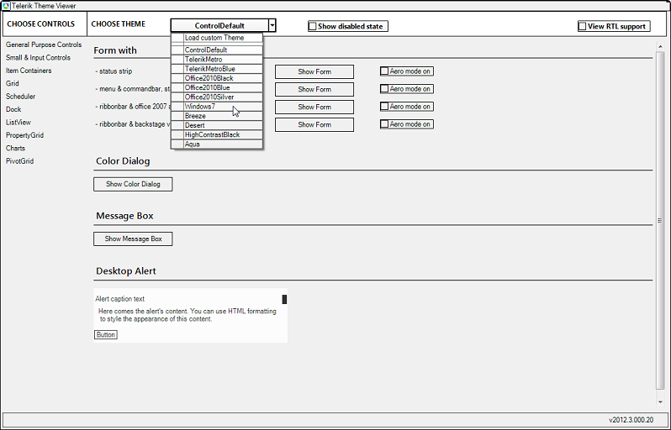This screenshot has height=430, width=671.
Task: Show Form for menu & commandbar row
Action: 314,89
